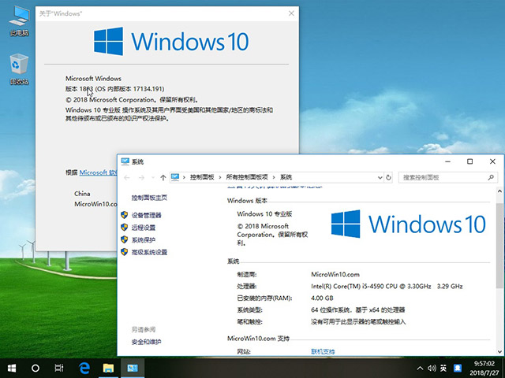Image resolution: width=505 pixels, height=378 pixels.
Task: Open Task View from taskbar
Action: [59, 368]
